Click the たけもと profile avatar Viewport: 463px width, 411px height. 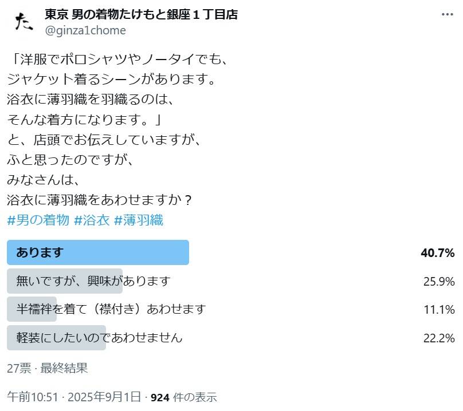point(23,22)
